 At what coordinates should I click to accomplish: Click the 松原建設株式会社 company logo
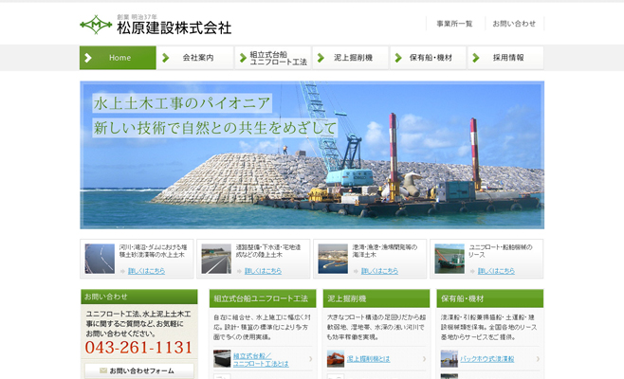click(x=156, y=25)
